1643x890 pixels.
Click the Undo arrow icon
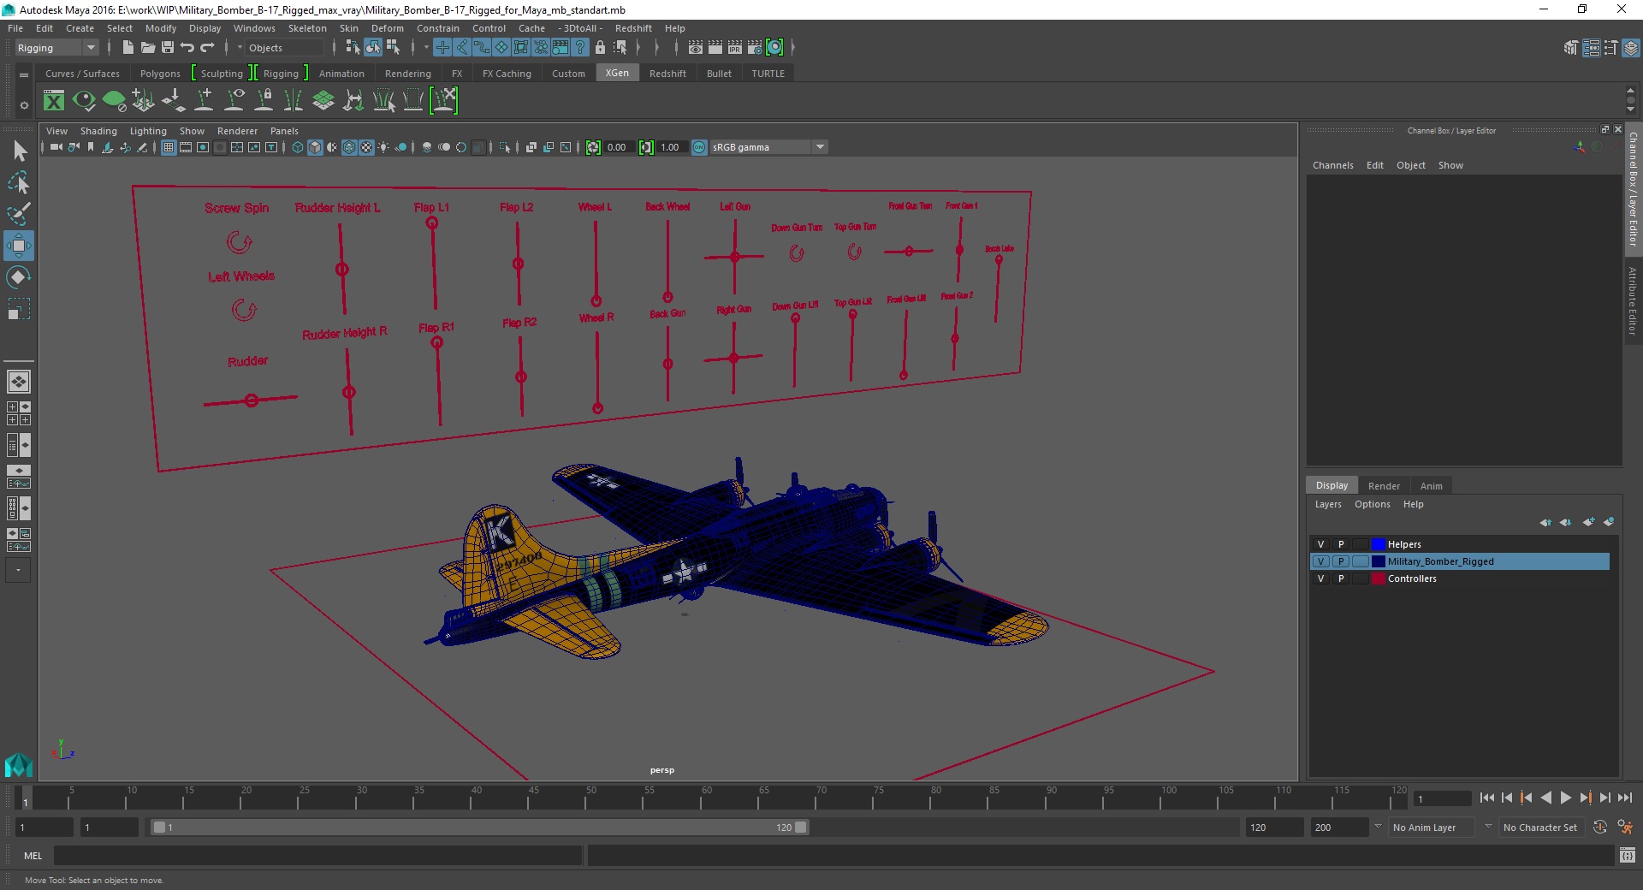point(187,48)
